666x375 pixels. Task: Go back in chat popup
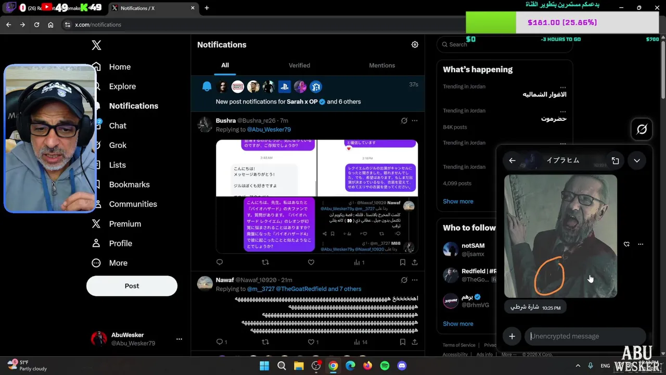tap(512, 160)
